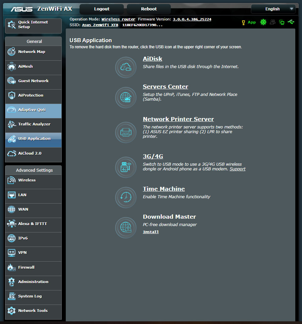Click the Firewall flame icon
This screenshot has height=324, width=302.
[x=11, y=267]
